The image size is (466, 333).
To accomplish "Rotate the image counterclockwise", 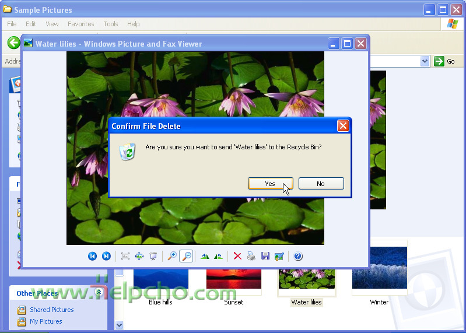I will tap(218, 256).
